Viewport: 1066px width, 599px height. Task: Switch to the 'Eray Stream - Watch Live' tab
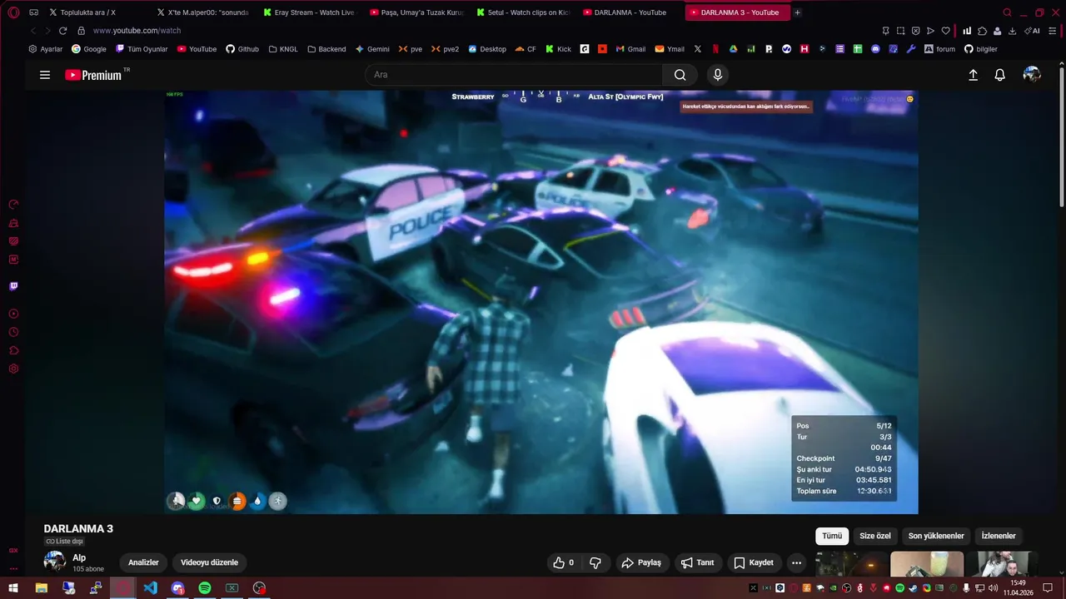tap(308, 12)
